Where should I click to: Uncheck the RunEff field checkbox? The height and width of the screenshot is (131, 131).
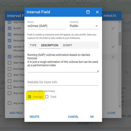tap(9, 28)
